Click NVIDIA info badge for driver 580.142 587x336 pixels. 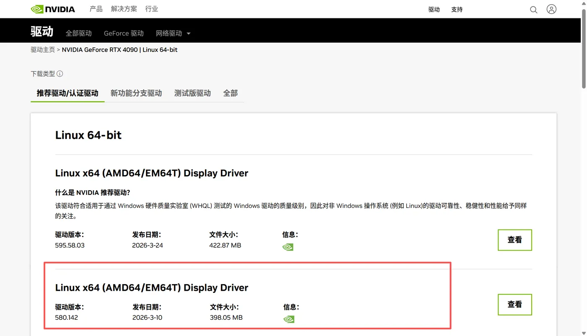pyautogui.click(x=289, y=319)
